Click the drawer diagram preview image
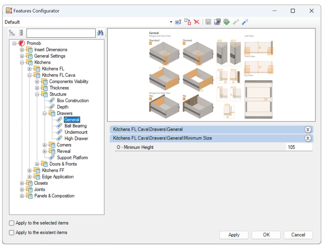 [211, 75]
